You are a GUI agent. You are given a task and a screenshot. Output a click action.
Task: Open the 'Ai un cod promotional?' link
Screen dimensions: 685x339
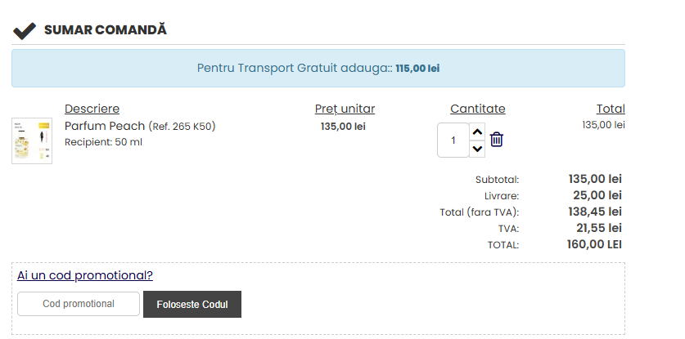point(85,276)
